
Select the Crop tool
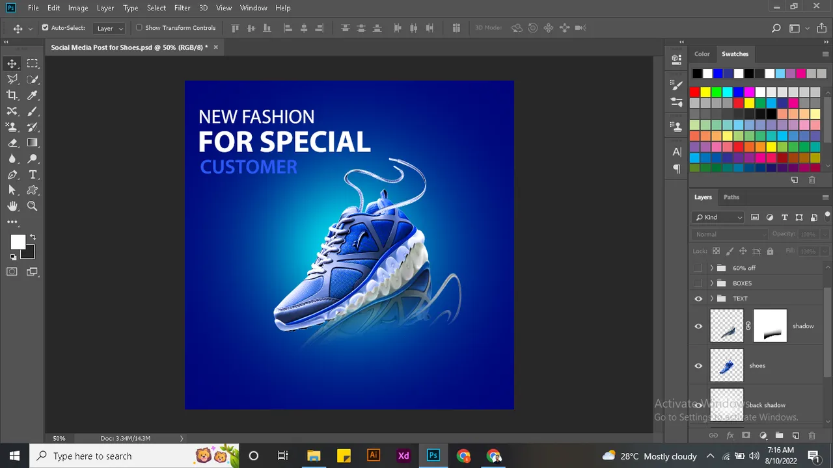pyautogui.click(x=12, y=96)
